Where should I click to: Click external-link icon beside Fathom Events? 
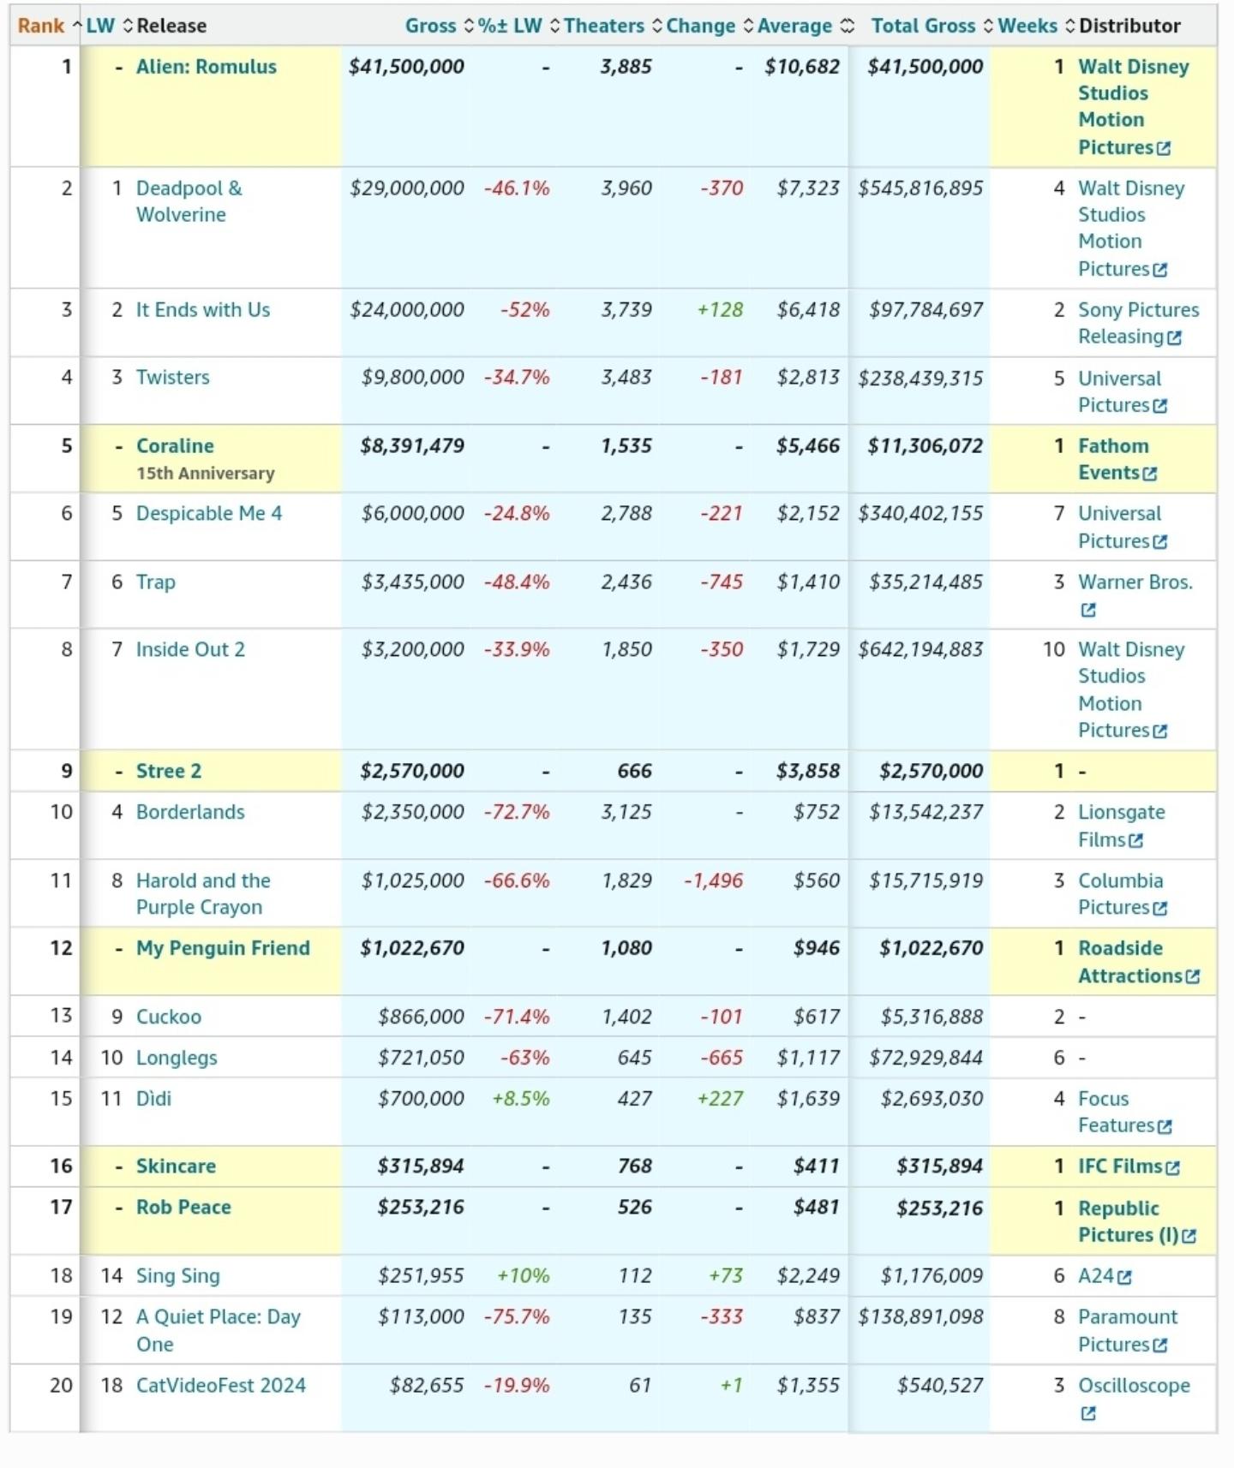point(1150,474)
